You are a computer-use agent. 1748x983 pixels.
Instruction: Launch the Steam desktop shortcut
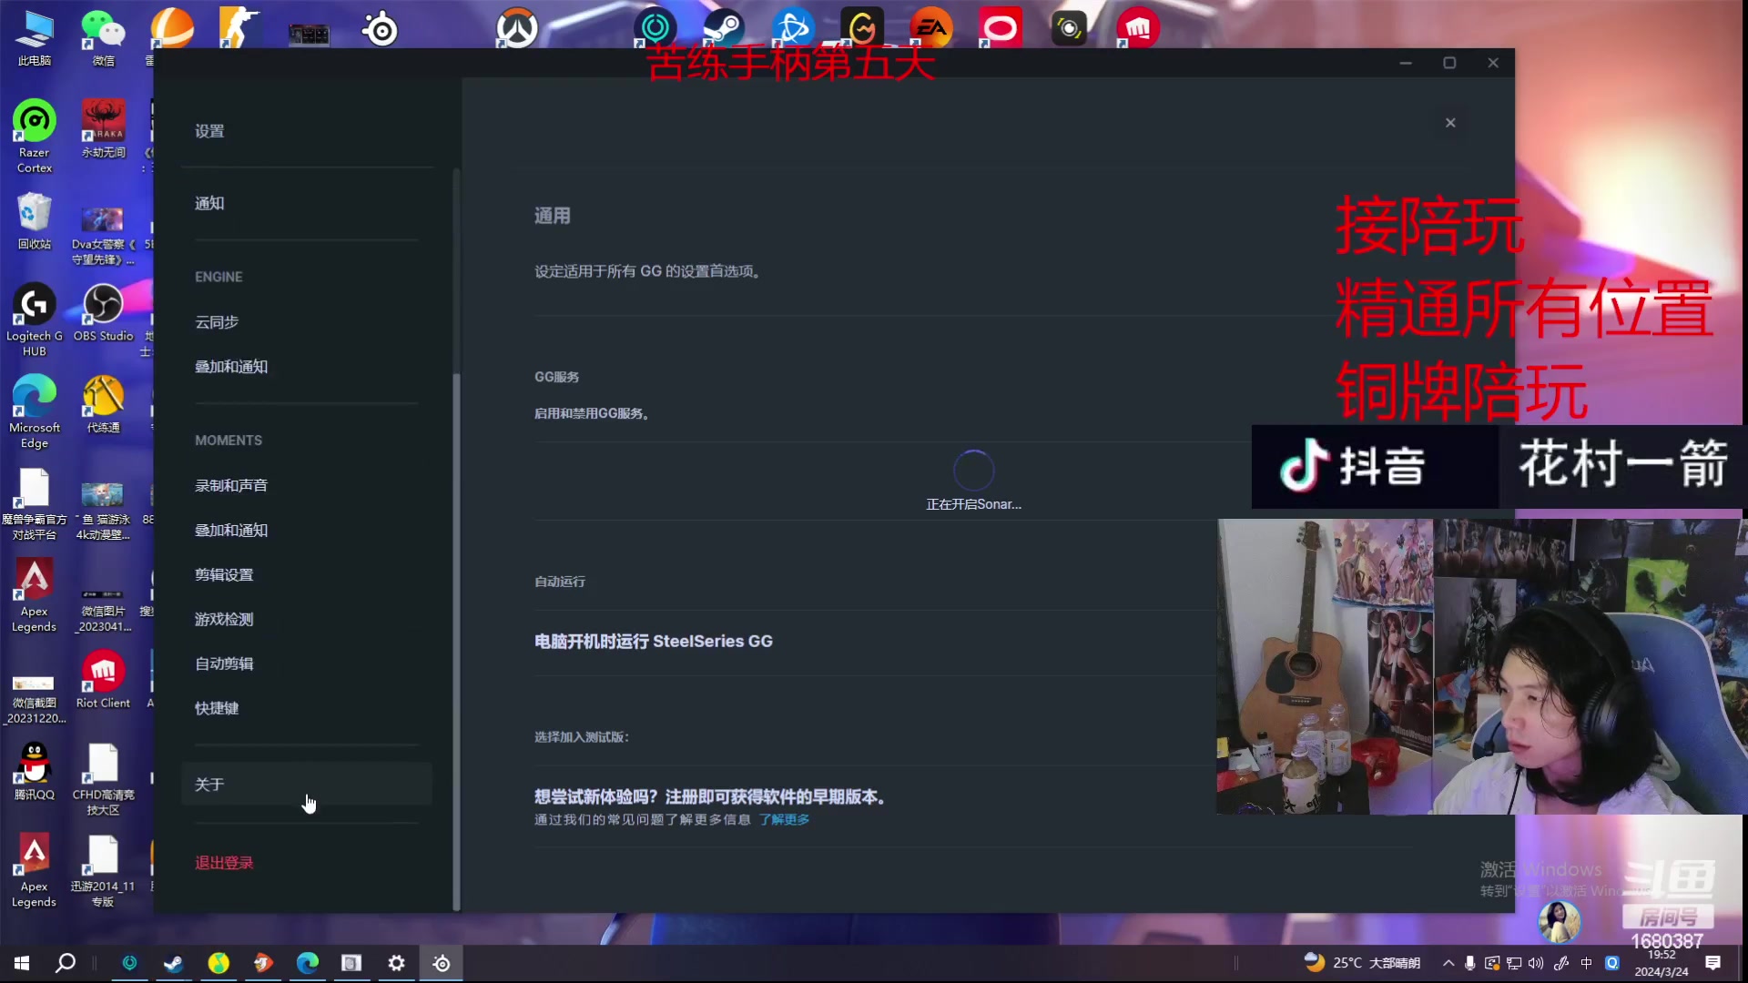(x=724, y=28)
